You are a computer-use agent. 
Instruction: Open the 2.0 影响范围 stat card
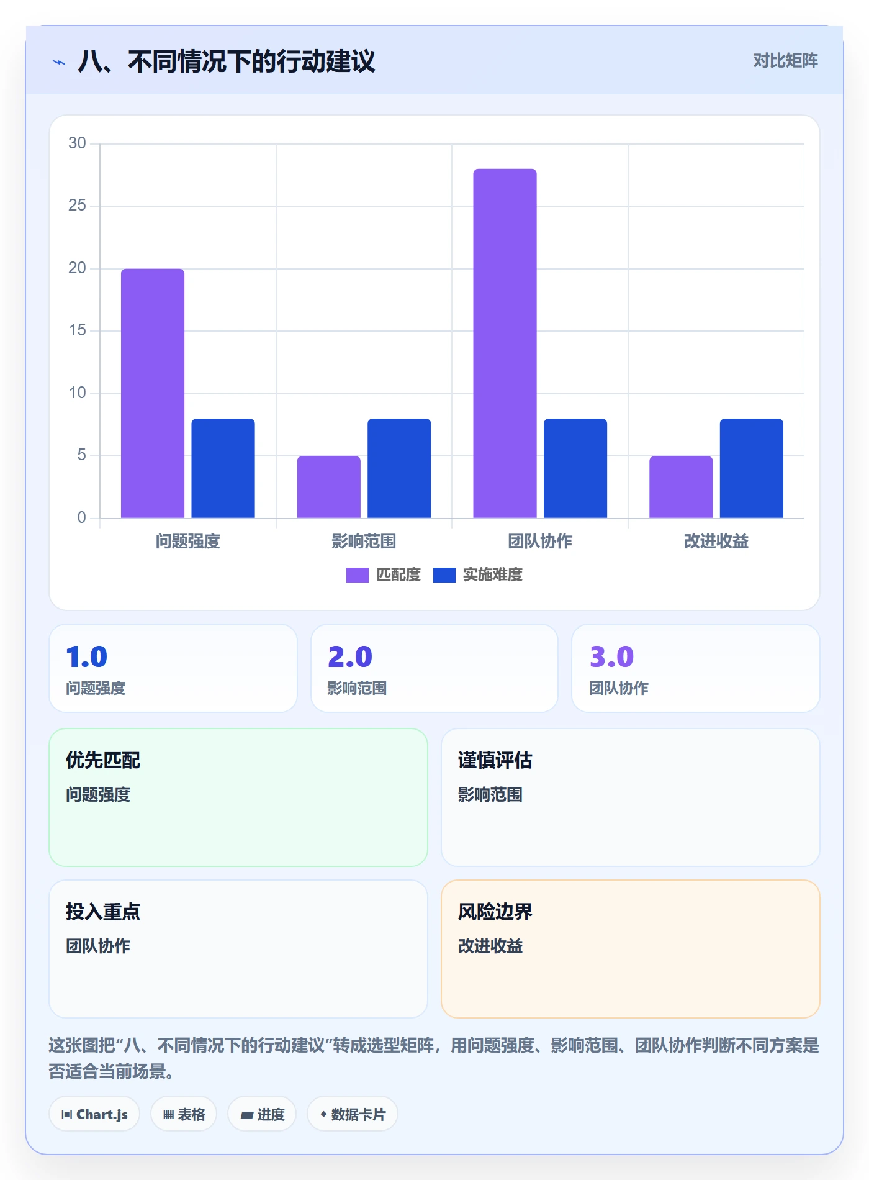434,668
